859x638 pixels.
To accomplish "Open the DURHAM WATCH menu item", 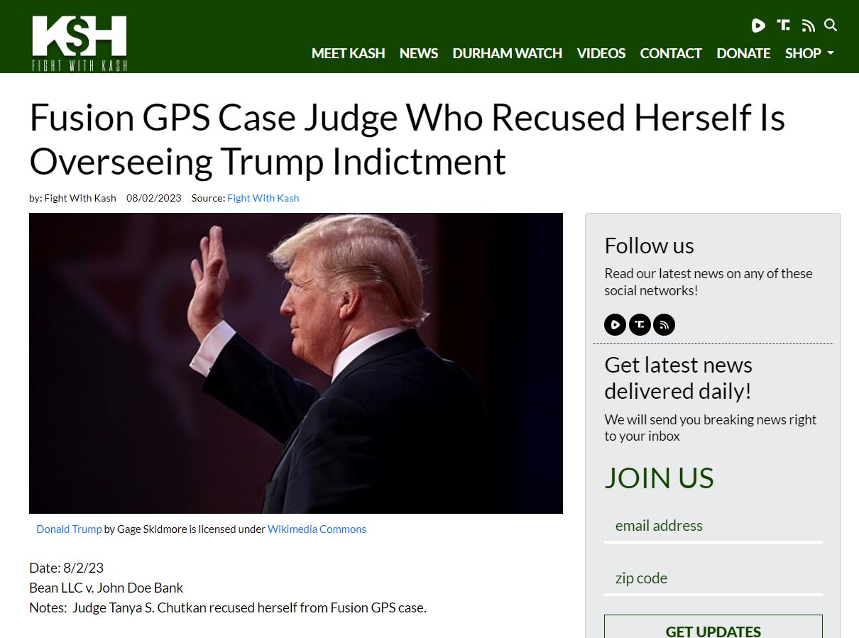I will (x=508, y=53).
